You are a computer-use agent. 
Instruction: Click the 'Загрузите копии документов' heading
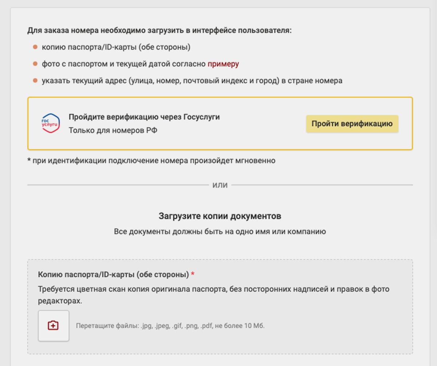(220, 216)
